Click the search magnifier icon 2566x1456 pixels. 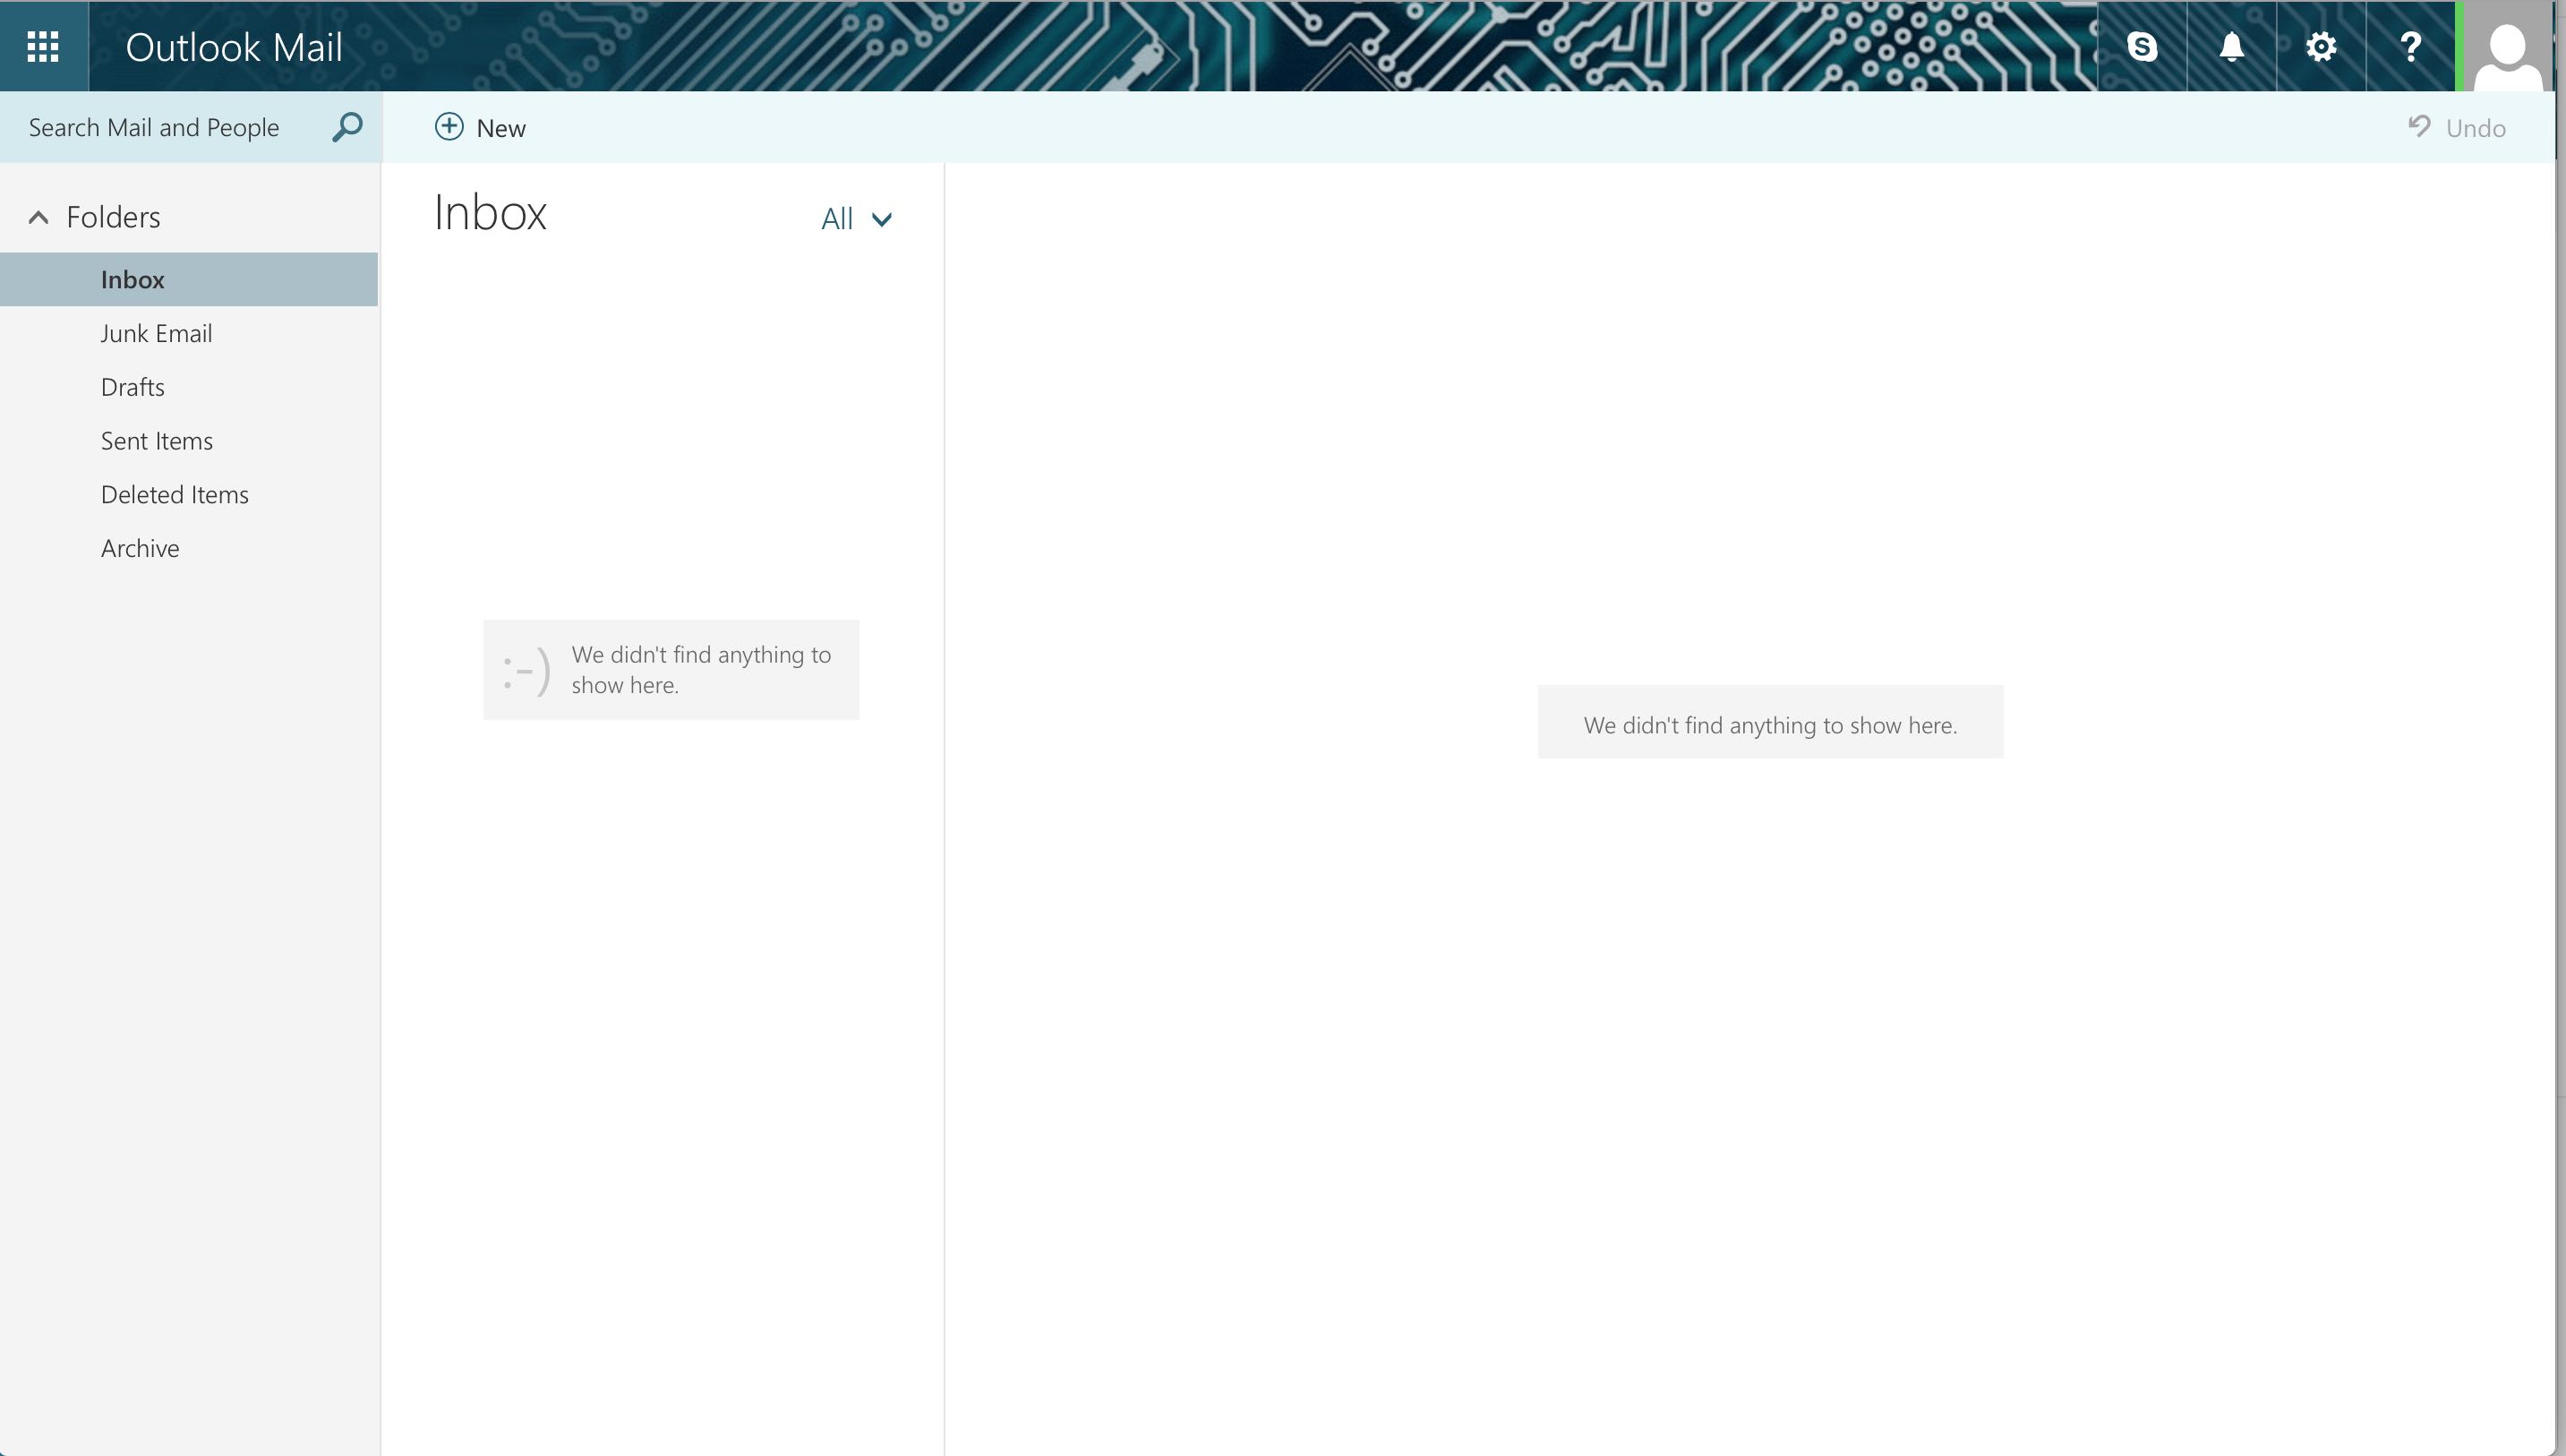click(x=346, y=127)
